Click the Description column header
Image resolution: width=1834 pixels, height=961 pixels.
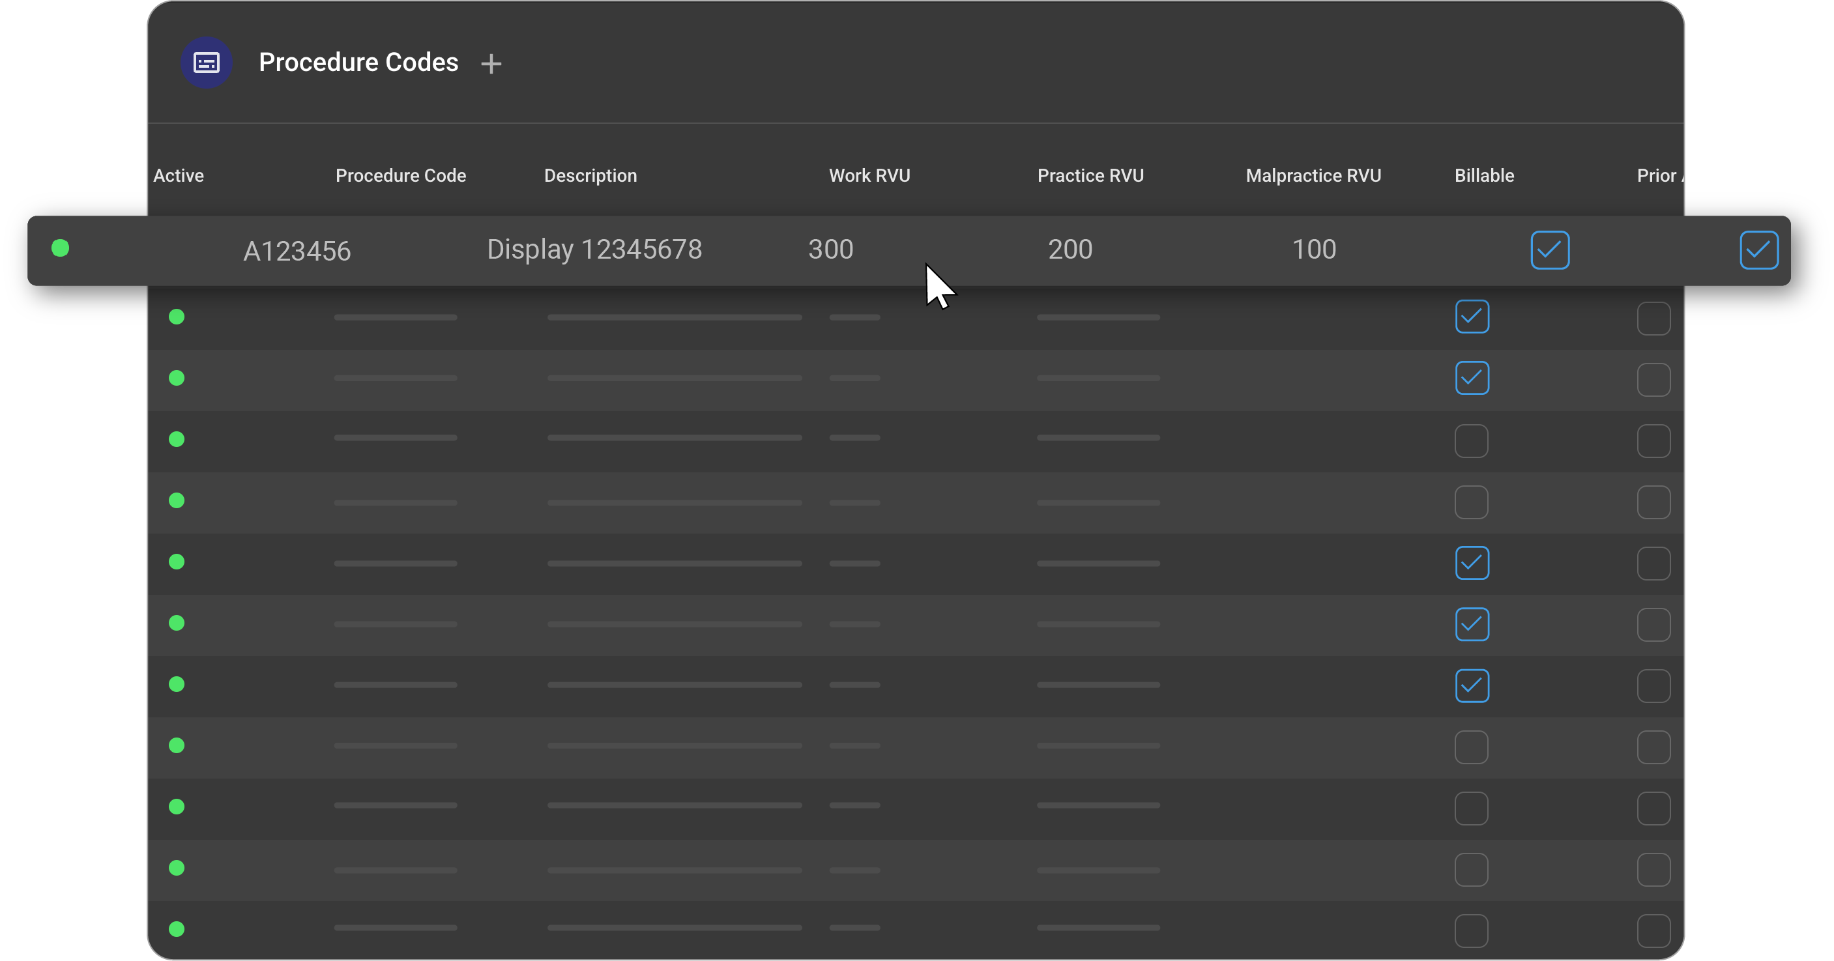click(x=589, y=176)
